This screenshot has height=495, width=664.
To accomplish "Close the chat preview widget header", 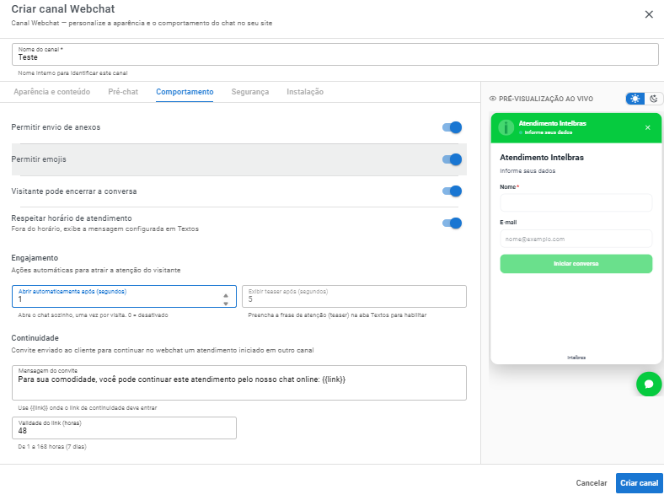I will click(647, 127).
